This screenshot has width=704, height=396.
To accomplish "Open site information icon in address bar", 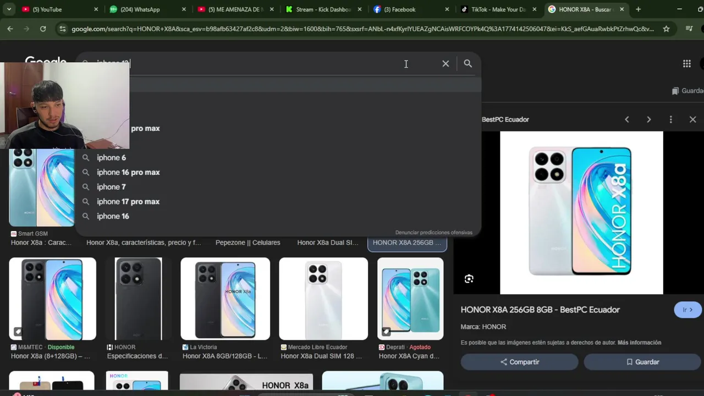I will pos(62,29).
